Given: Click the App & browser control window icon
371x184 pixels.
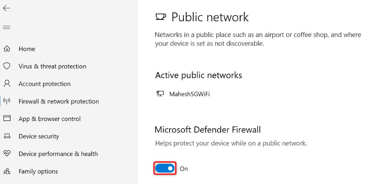Looking at the screenshot, I should [7, 118].
